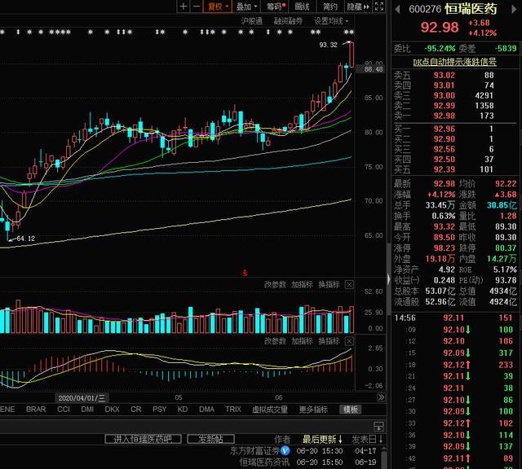
Task: Switch to the TRIX indicator tab
Action: click(233, 410)
